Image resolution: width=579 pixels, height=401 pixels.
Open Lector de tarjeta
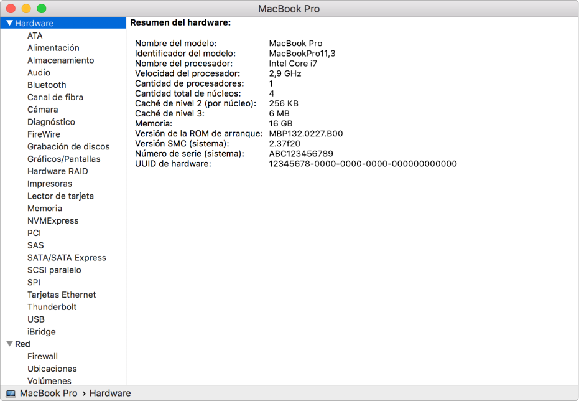pyautogui.click(x=60, y=196)
